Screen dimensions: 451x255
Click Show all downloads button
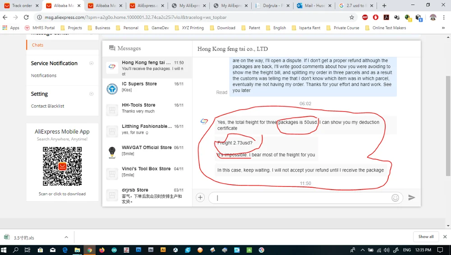(x=426, y=236)
